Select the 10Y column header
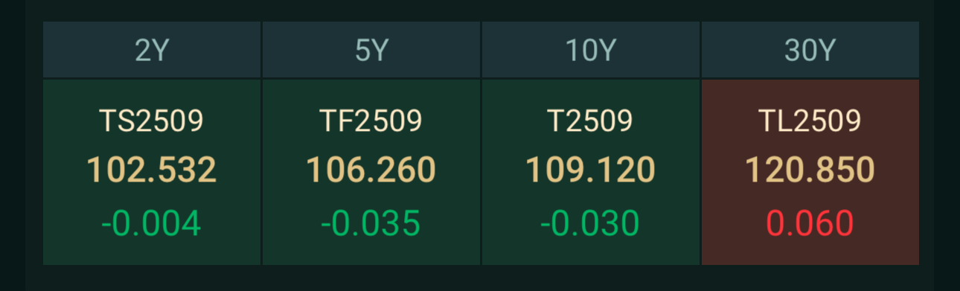This screenshot has width=960, height=291. [591, 50]
